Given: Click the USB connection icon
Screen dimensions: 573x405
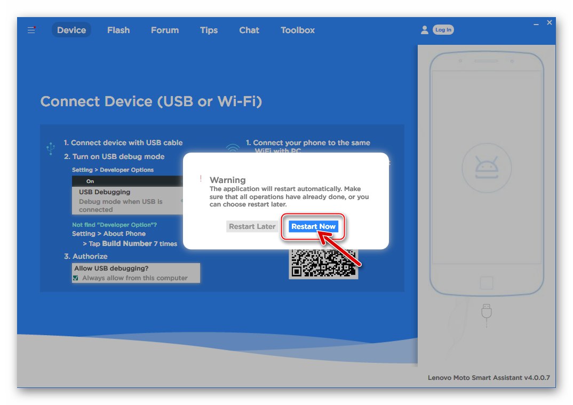Looking at the screenshot, I should pos(51,148).
